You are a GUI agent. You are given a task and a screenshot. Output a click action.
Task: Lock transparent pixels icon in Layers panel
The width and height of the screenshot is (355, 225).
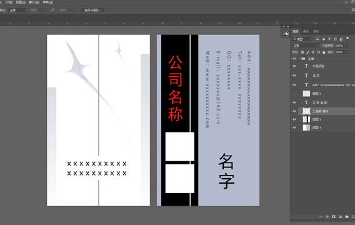(302, 52)
